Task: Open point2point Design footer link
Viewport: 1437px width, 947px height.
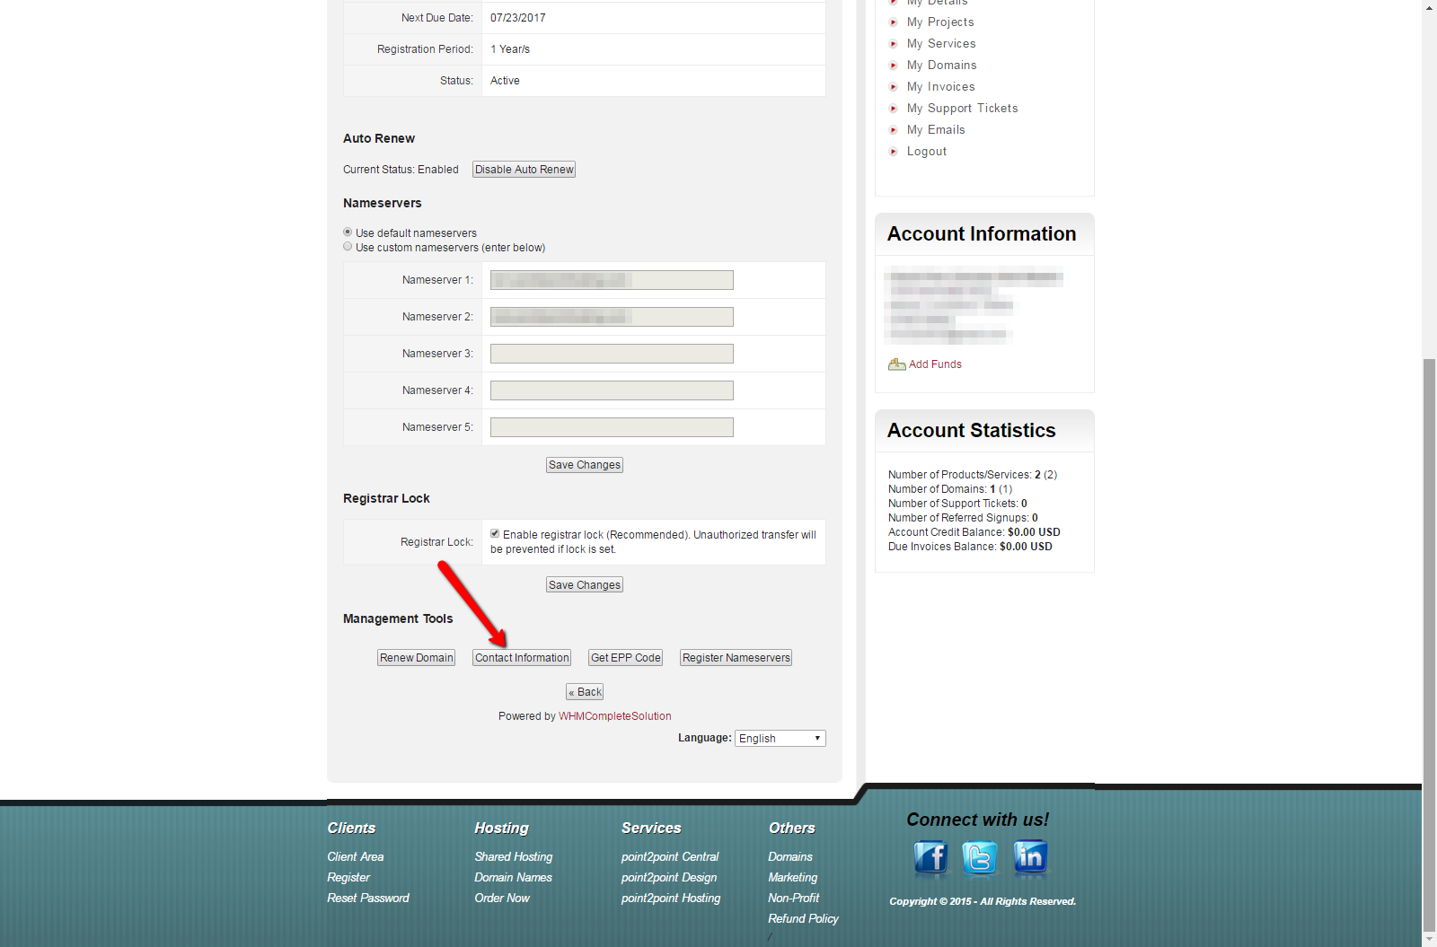Action: [669, 878]
